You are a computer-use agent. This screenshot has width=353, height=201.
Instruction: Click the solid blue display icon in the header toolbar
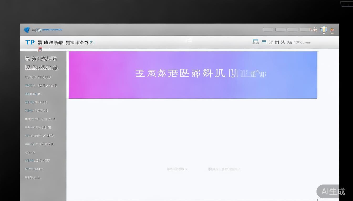point(264,41)
